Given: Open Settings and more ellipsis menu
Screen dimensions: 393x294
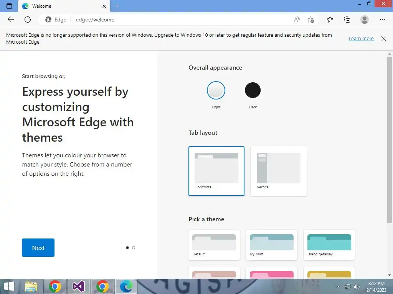Looking at the screenshot, I should [382, 20].
